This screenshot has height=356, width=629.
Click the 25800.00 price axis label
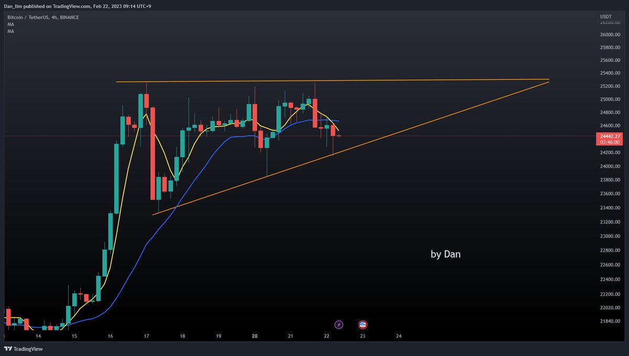[x=610, y=47]
